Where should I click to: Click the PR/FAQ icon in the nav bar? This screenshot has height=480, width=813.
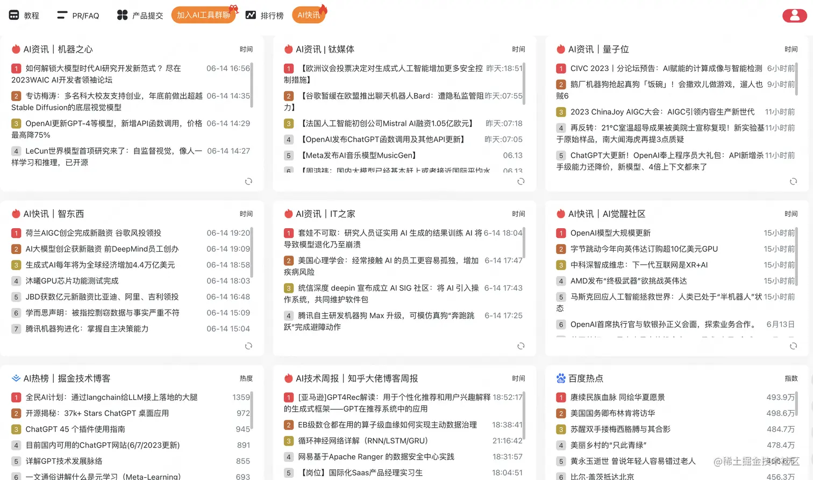point(62,15)
